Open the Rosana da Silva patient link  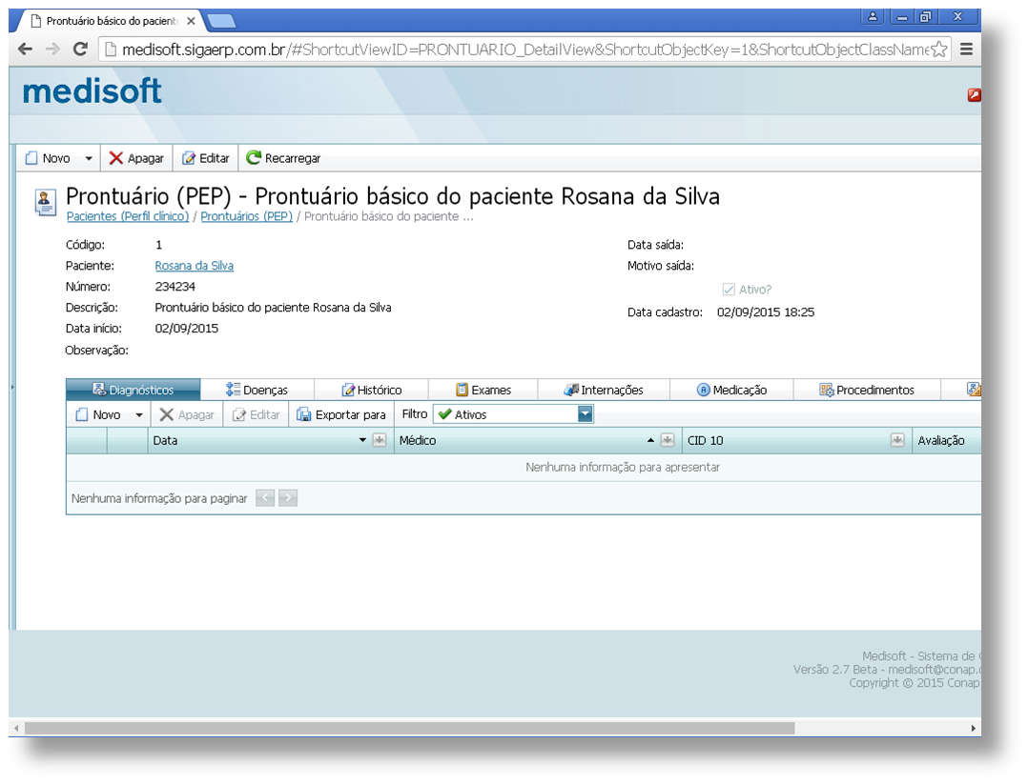coord(195,266)
